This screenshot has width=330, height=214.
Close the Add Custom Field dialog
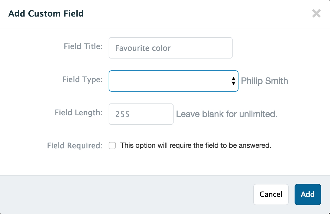pyautogui.click(x=316, y=13)
